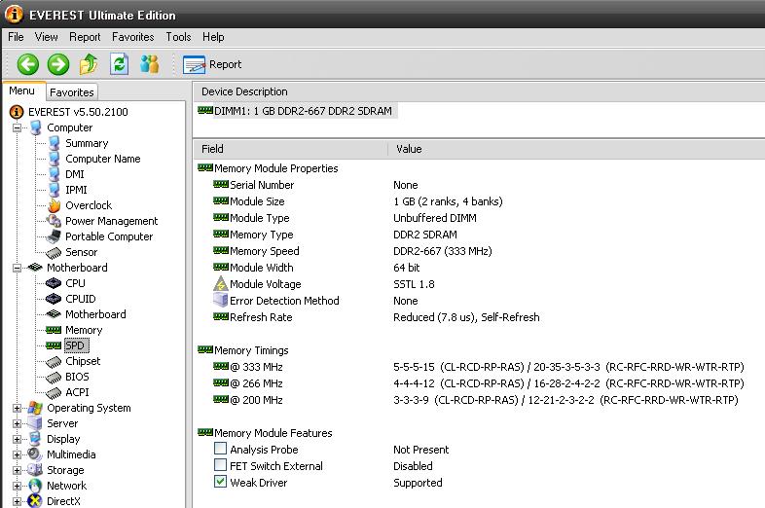
Task: Click the Sensor chip icon
Action: [x=54, y=252]
